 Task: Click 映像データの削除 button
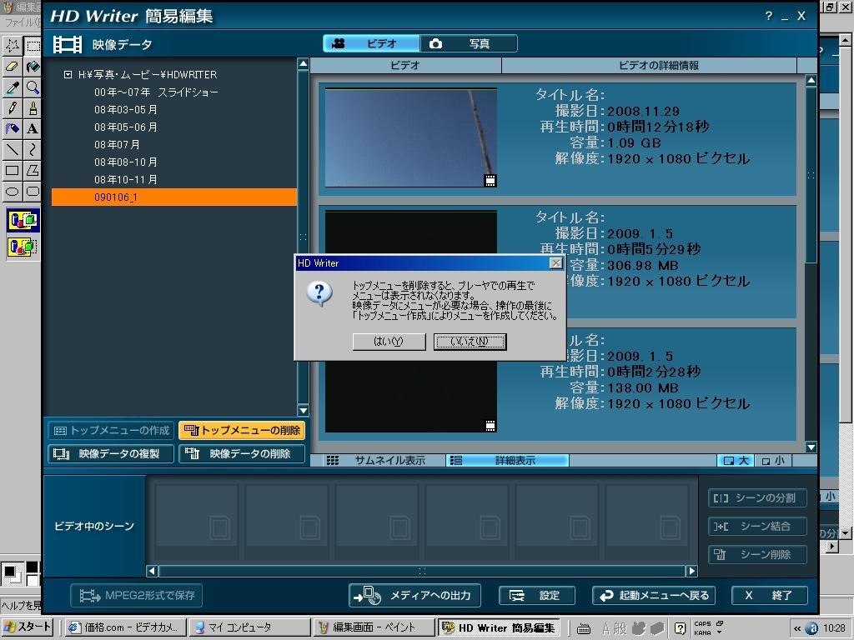(x=242, y=454)
